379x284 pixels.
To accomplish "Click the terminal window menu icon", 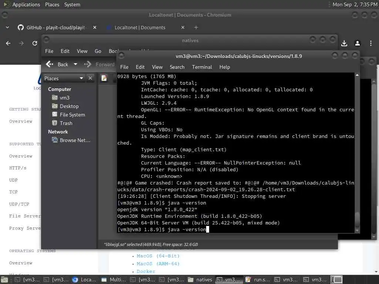I will (x=121, y=56).
